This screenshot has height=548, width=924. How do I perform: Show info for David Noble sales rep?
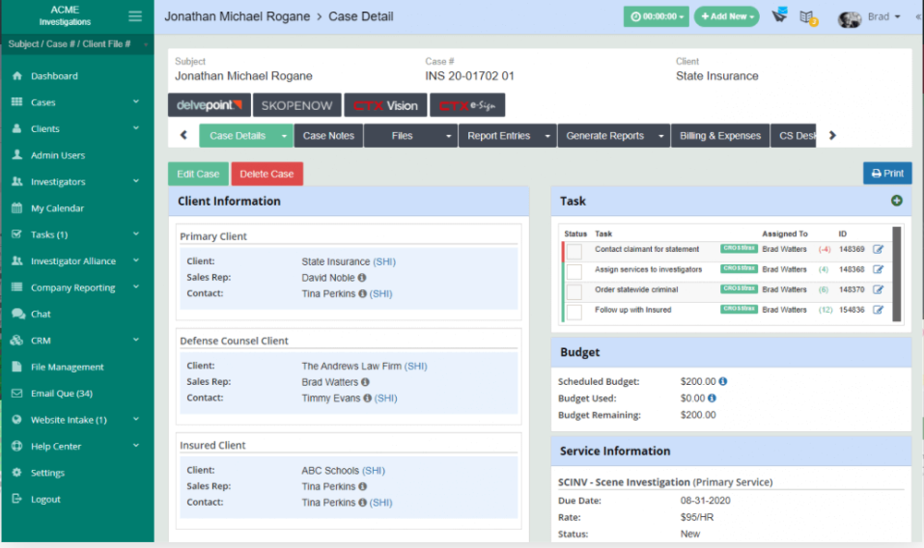click(x=362, y=277)
